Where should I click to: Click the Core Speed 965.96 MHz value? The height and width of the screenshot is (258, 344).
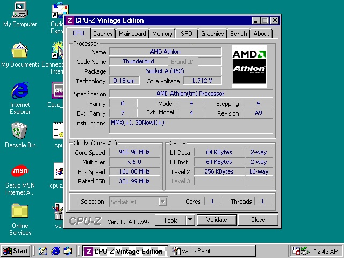point(134,152)
